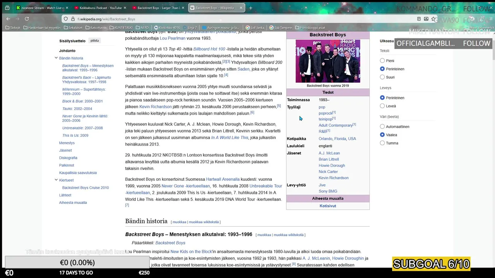Open the Billboard Hot 100 link
Screen dimensions: 495x278
click(x=209, y=49)
